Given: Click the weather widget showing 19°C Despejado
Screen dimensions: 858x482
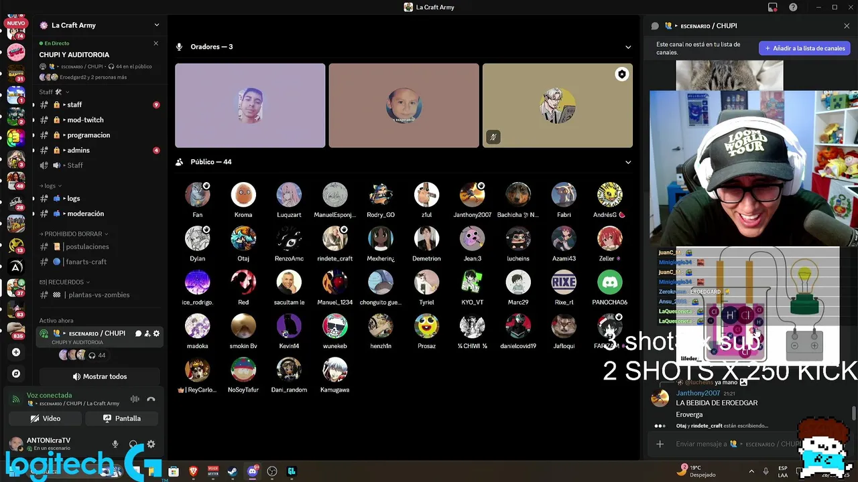Looking at the screenshot, I should point(697,471).
